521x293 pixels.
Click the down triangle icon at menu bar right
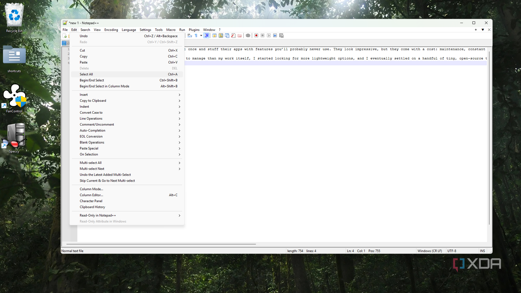click(x=483, y=30)
